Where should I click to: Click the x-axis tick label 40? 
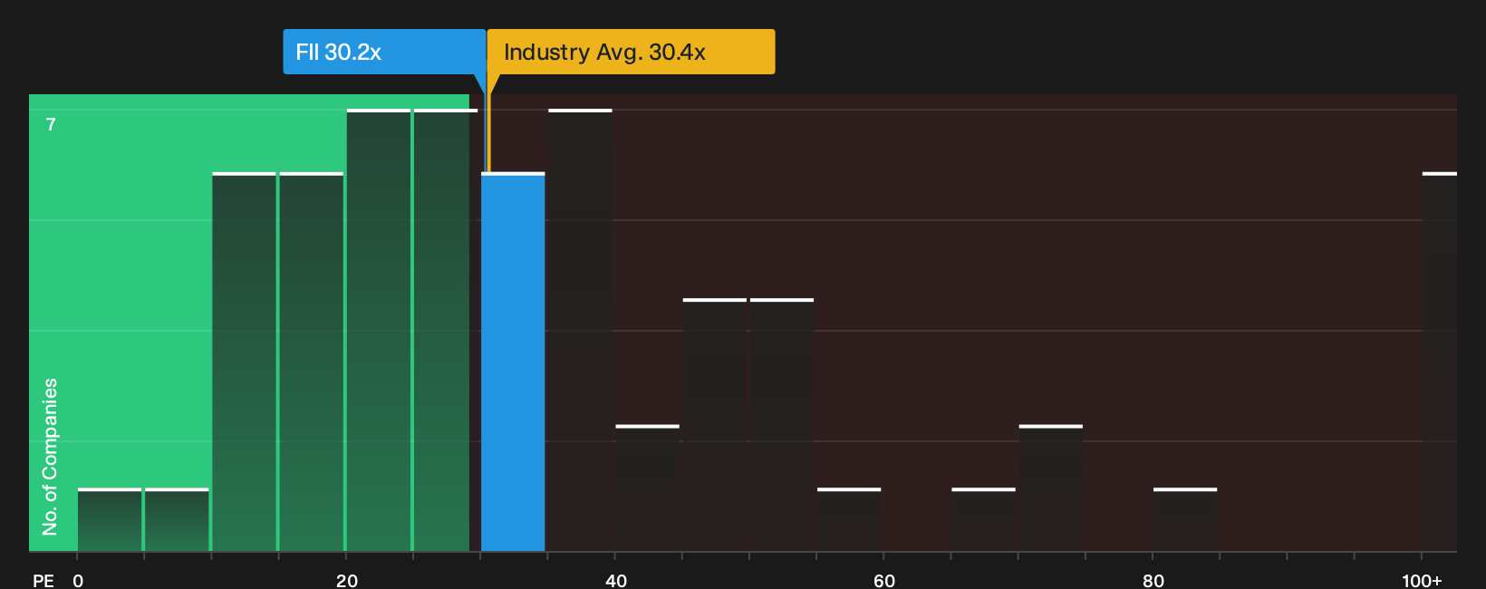coord(616,581)
